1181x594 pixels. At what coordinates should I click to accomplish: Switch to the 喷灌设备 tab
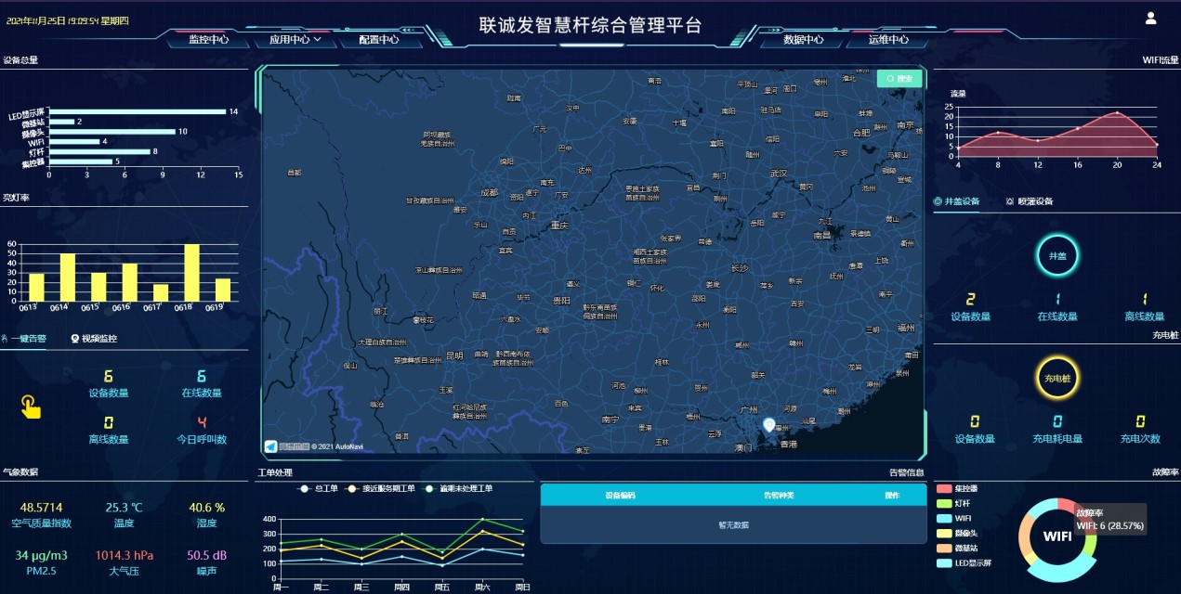coord(1029,201)
